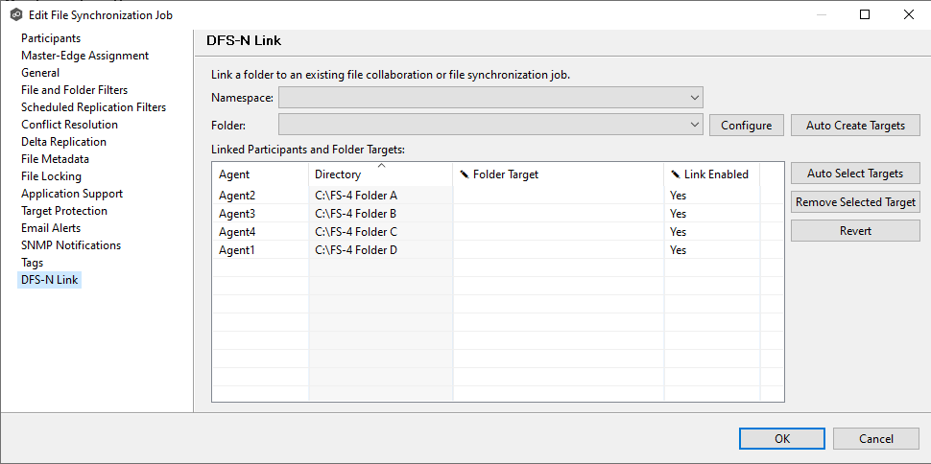
Task: Edit Folder Target cell for Agent2
Action: tap(557, 196)
